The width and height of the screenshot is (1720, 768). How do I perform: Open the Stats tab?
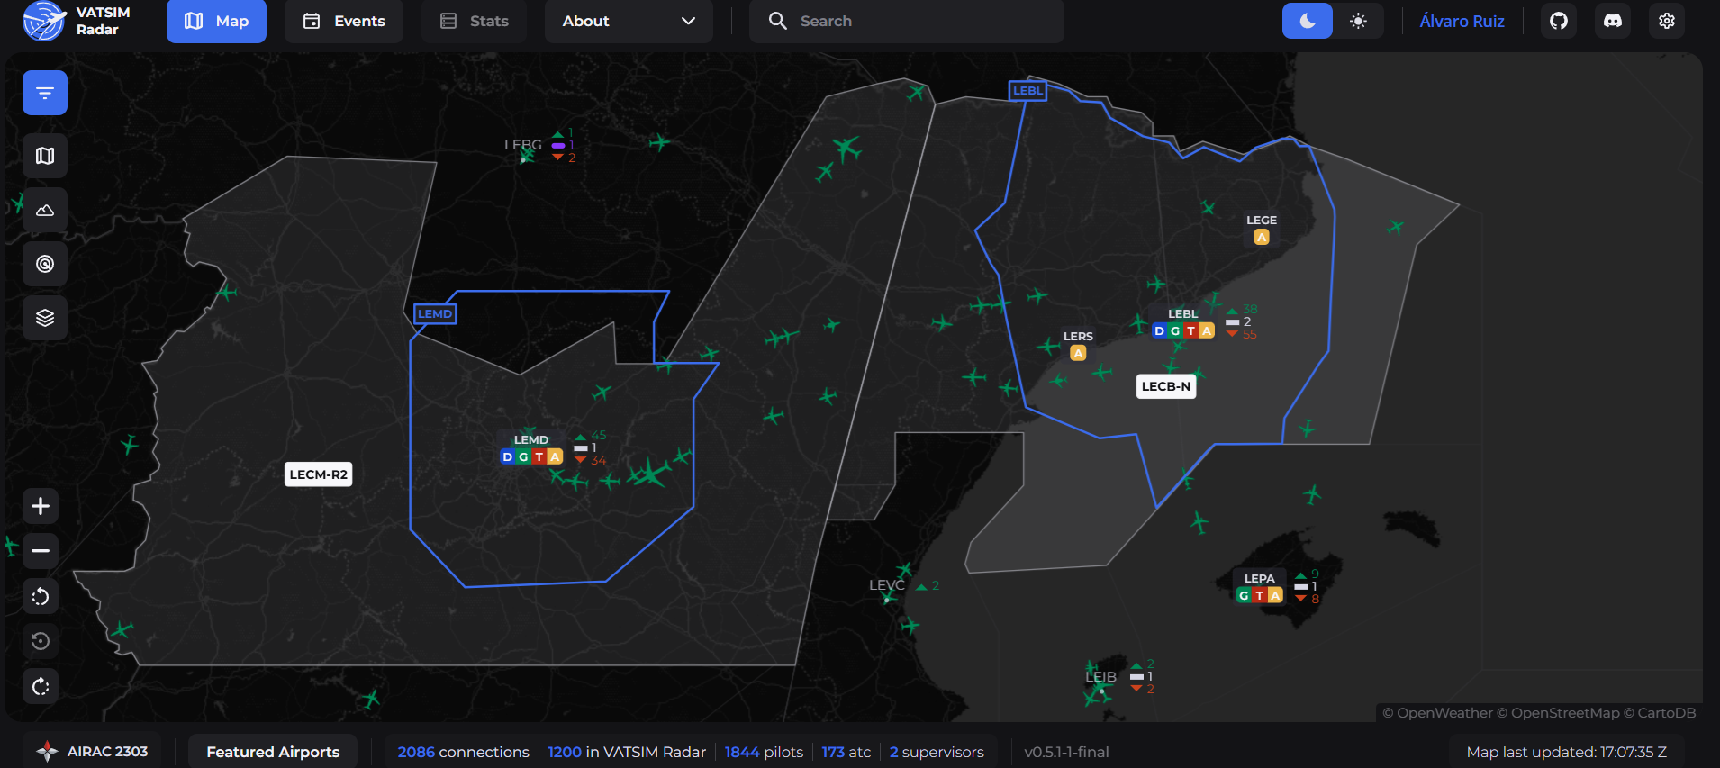tap(474, 21)
